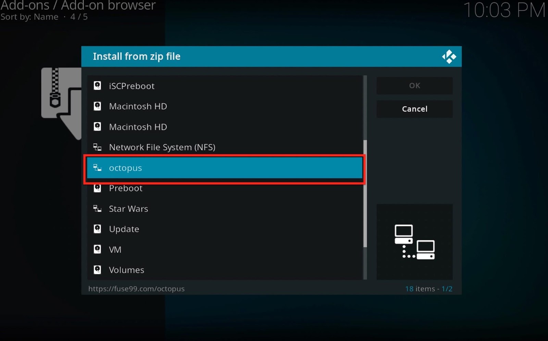The width and height of the screenshot is (548, 341).
Task: Click the network computers preview thumbnail
Action: pyautogui.click(x=414, y=242)
